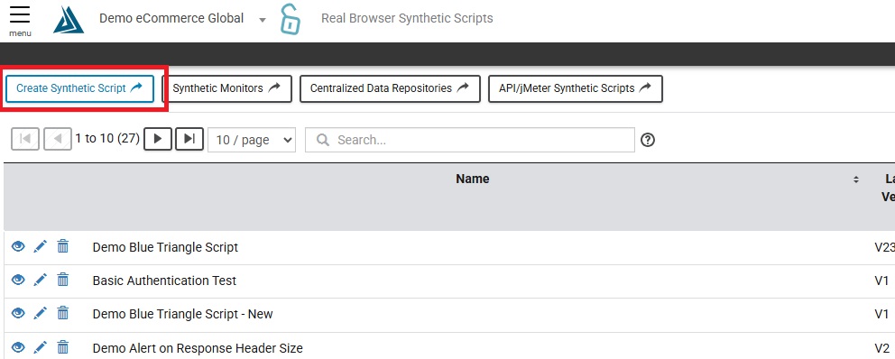Go to previous page of results

58,139
